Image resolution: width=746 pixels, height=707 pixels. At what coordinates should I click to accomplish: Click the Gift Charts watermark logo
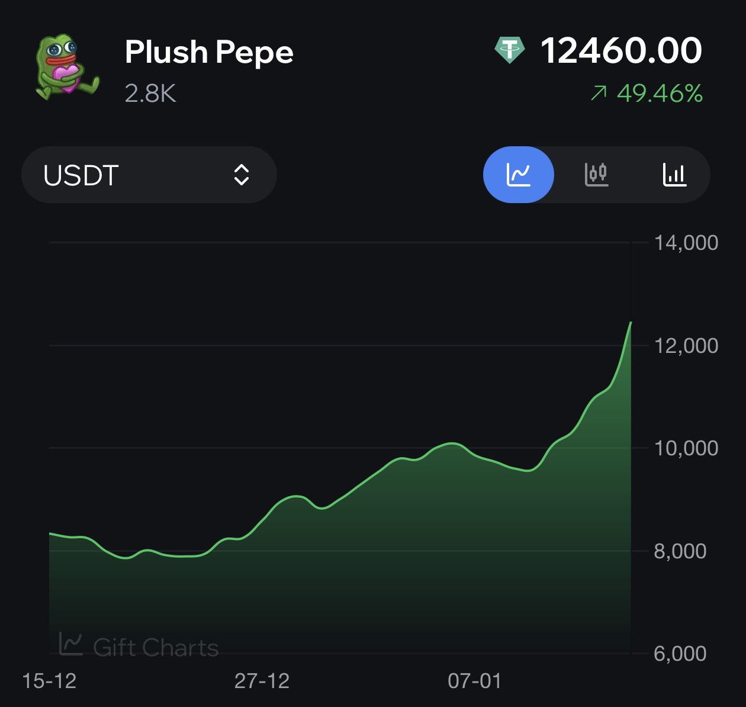(70, 644)
